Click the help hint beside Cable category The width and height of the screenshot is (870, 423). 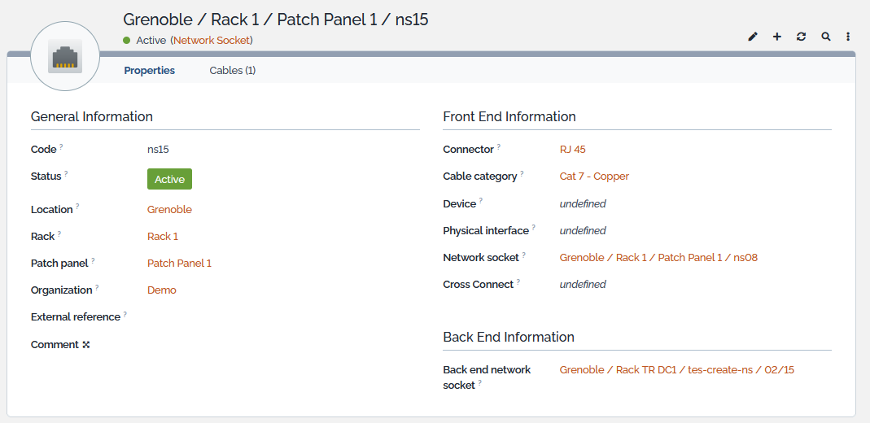coord(522,174)
